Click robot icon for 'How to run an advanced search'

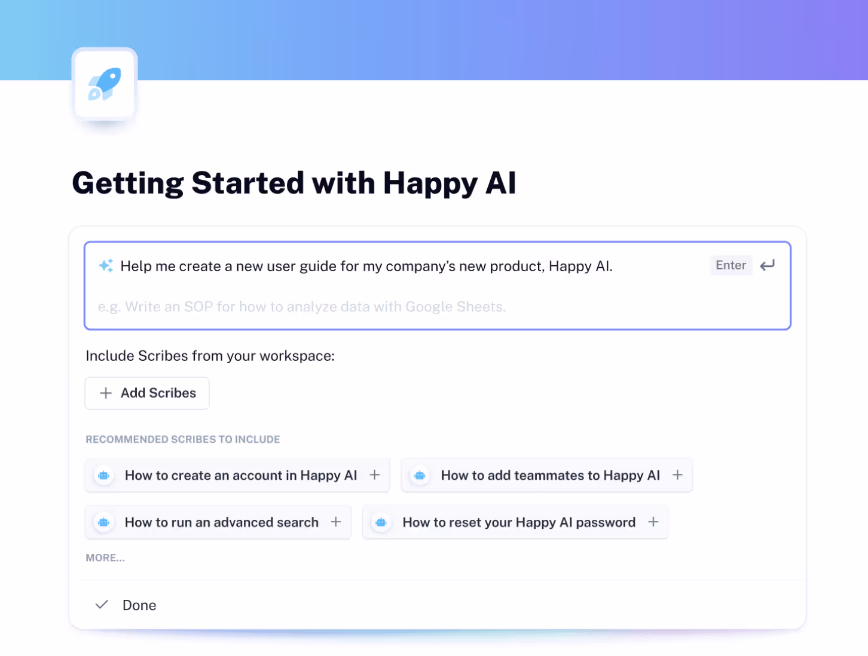[x=104, y=523]
